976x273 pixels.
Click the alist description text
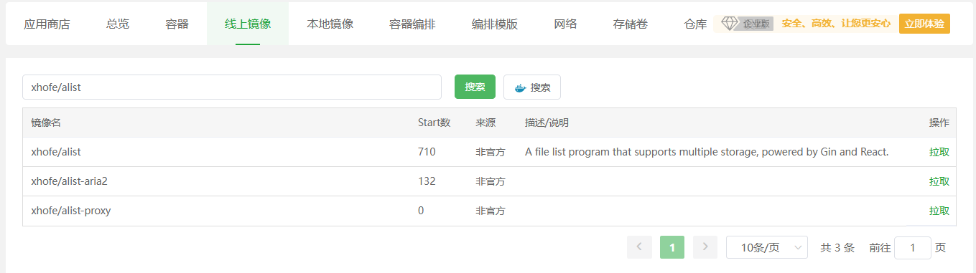click(707, 152)
